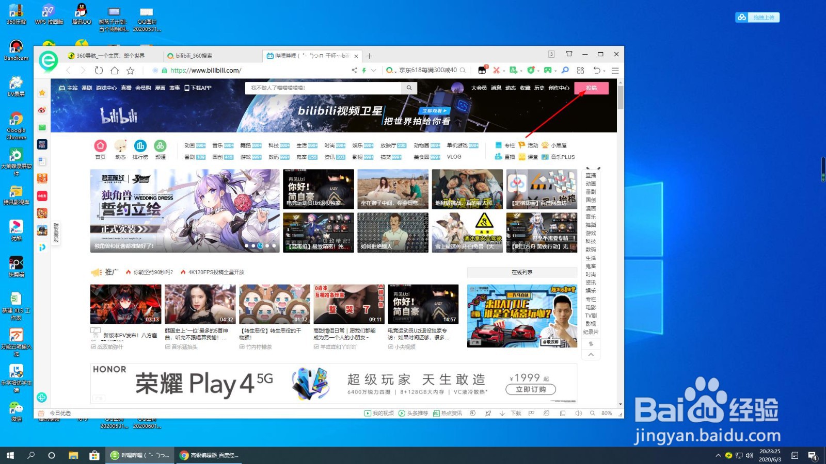826x464 pixels.
Task: Click the user avatar in bilibili header
Action: (x=457, y=88)
